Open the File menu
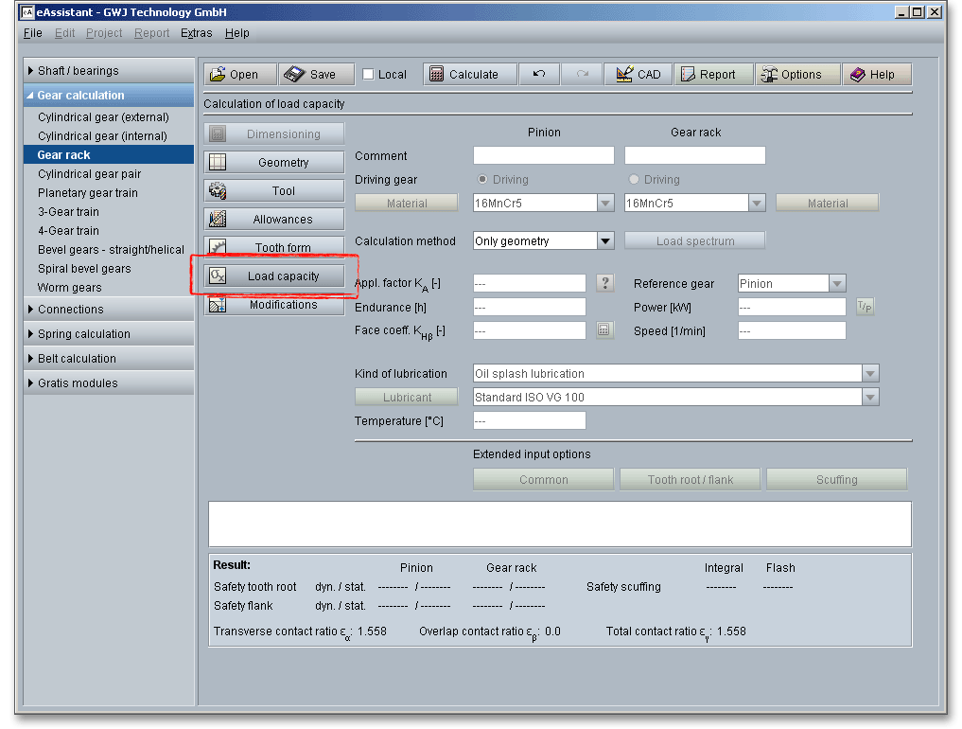Image resolution: width=962 pixels, height=729 pixels. [x=32, y=33]
